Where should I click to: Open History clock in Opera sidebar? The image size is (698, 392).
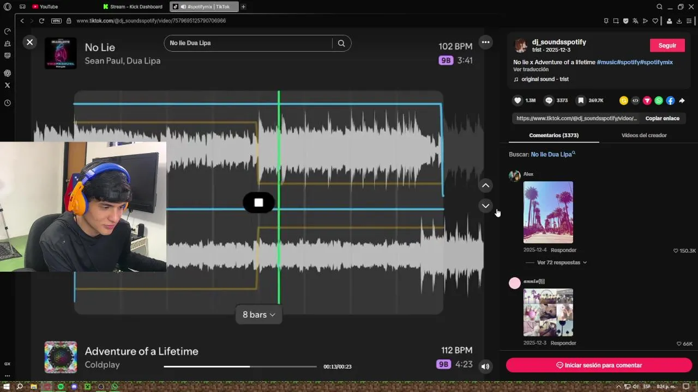pos(7,103)
